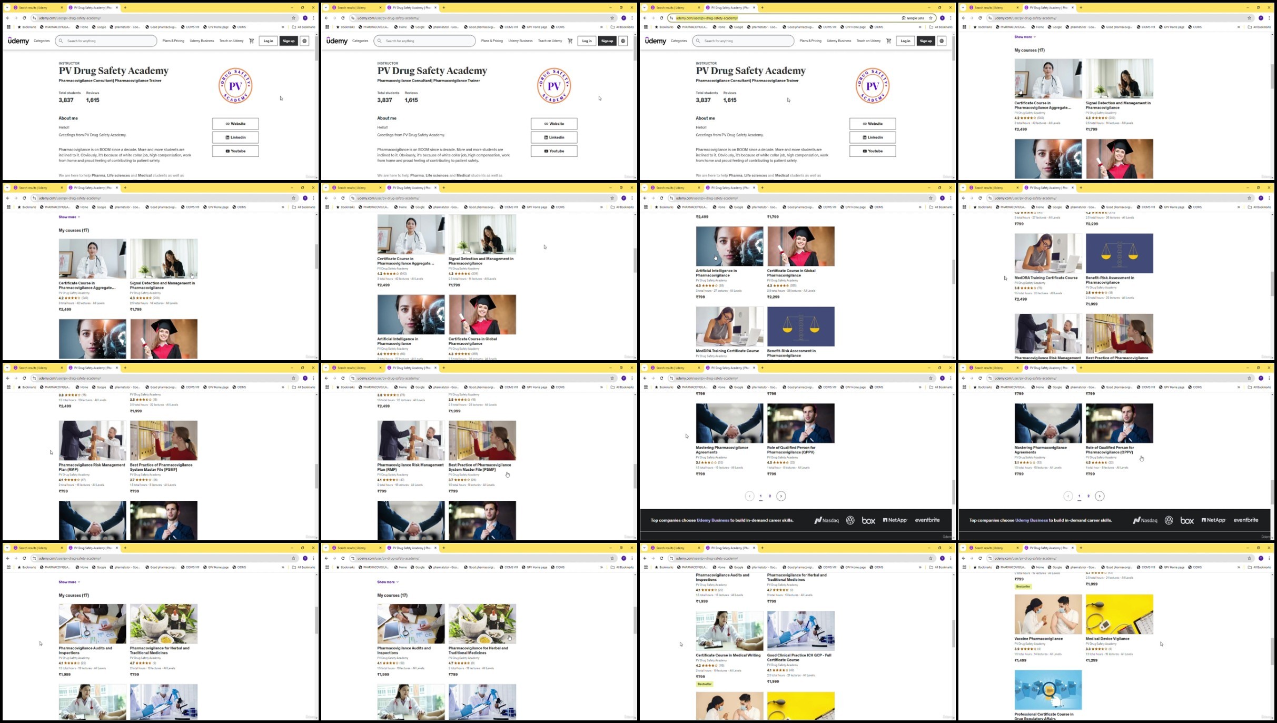Click the My courses (17) heading in the bottom-left frame

pos(74,596)
